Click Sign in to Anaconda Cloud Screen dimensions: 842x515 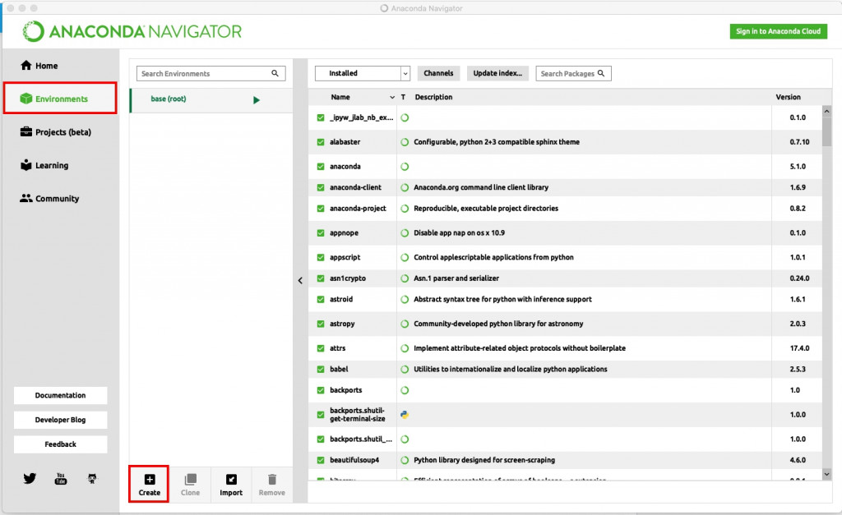[x=778, y=31]
